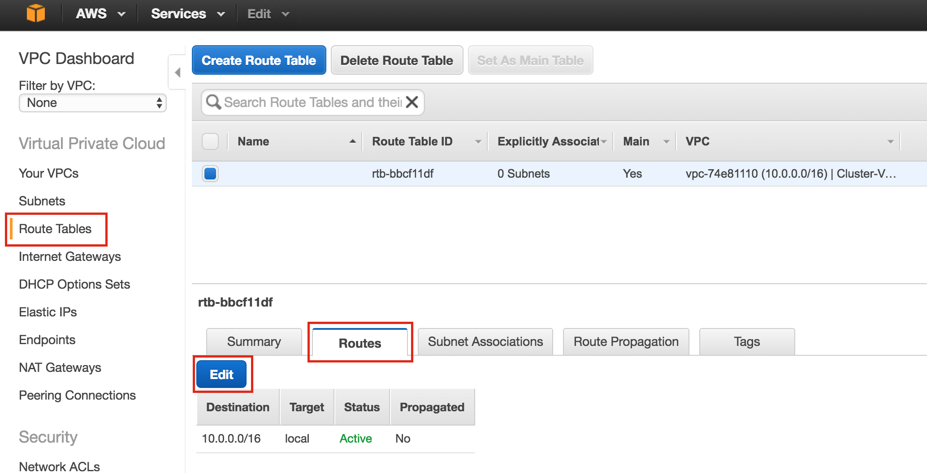Open the Filter by VPC selector

coord(93,103)
